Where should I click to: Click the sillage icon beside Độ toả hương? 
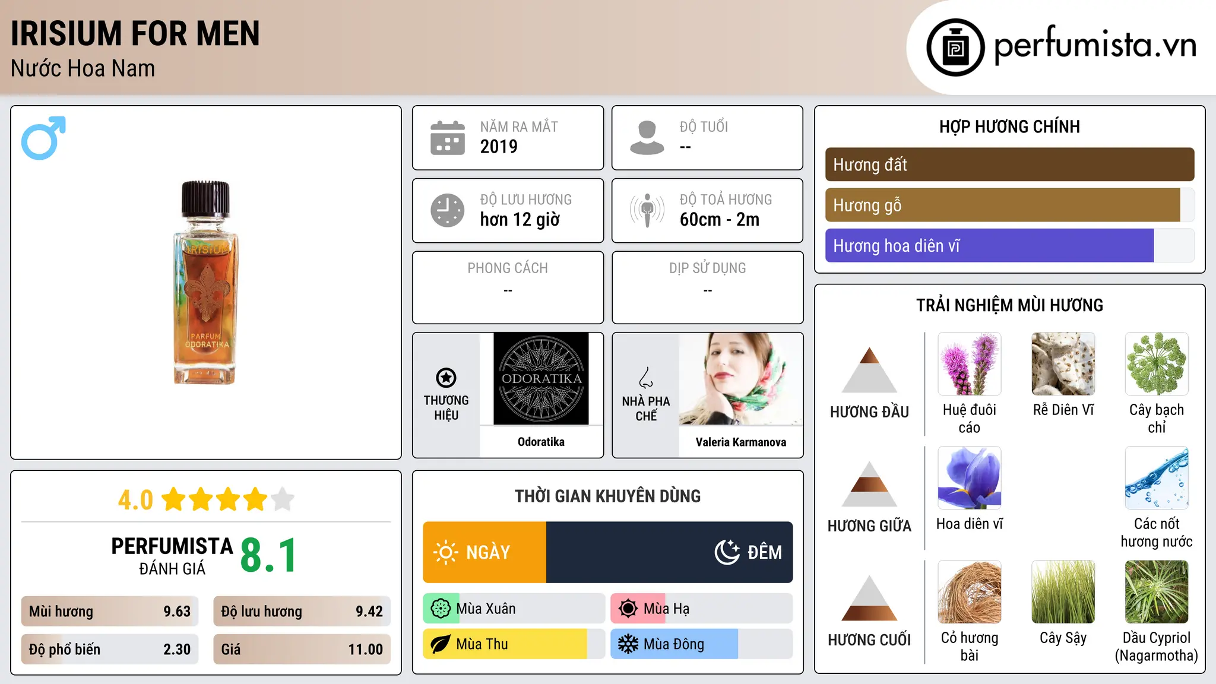pyautogui.click(x=647, y=210)
